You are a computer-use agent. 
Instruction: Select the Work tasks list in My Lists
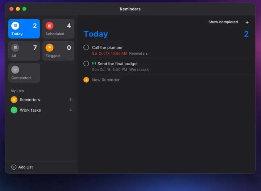pos(41,110)
